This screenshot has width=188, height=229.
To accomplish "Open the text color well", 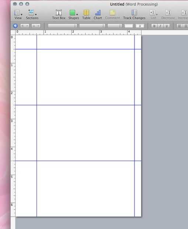I will (129, 26).
